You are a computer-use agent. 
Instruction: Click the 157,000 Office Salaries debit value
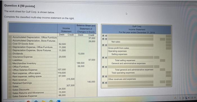coord(62,69)
